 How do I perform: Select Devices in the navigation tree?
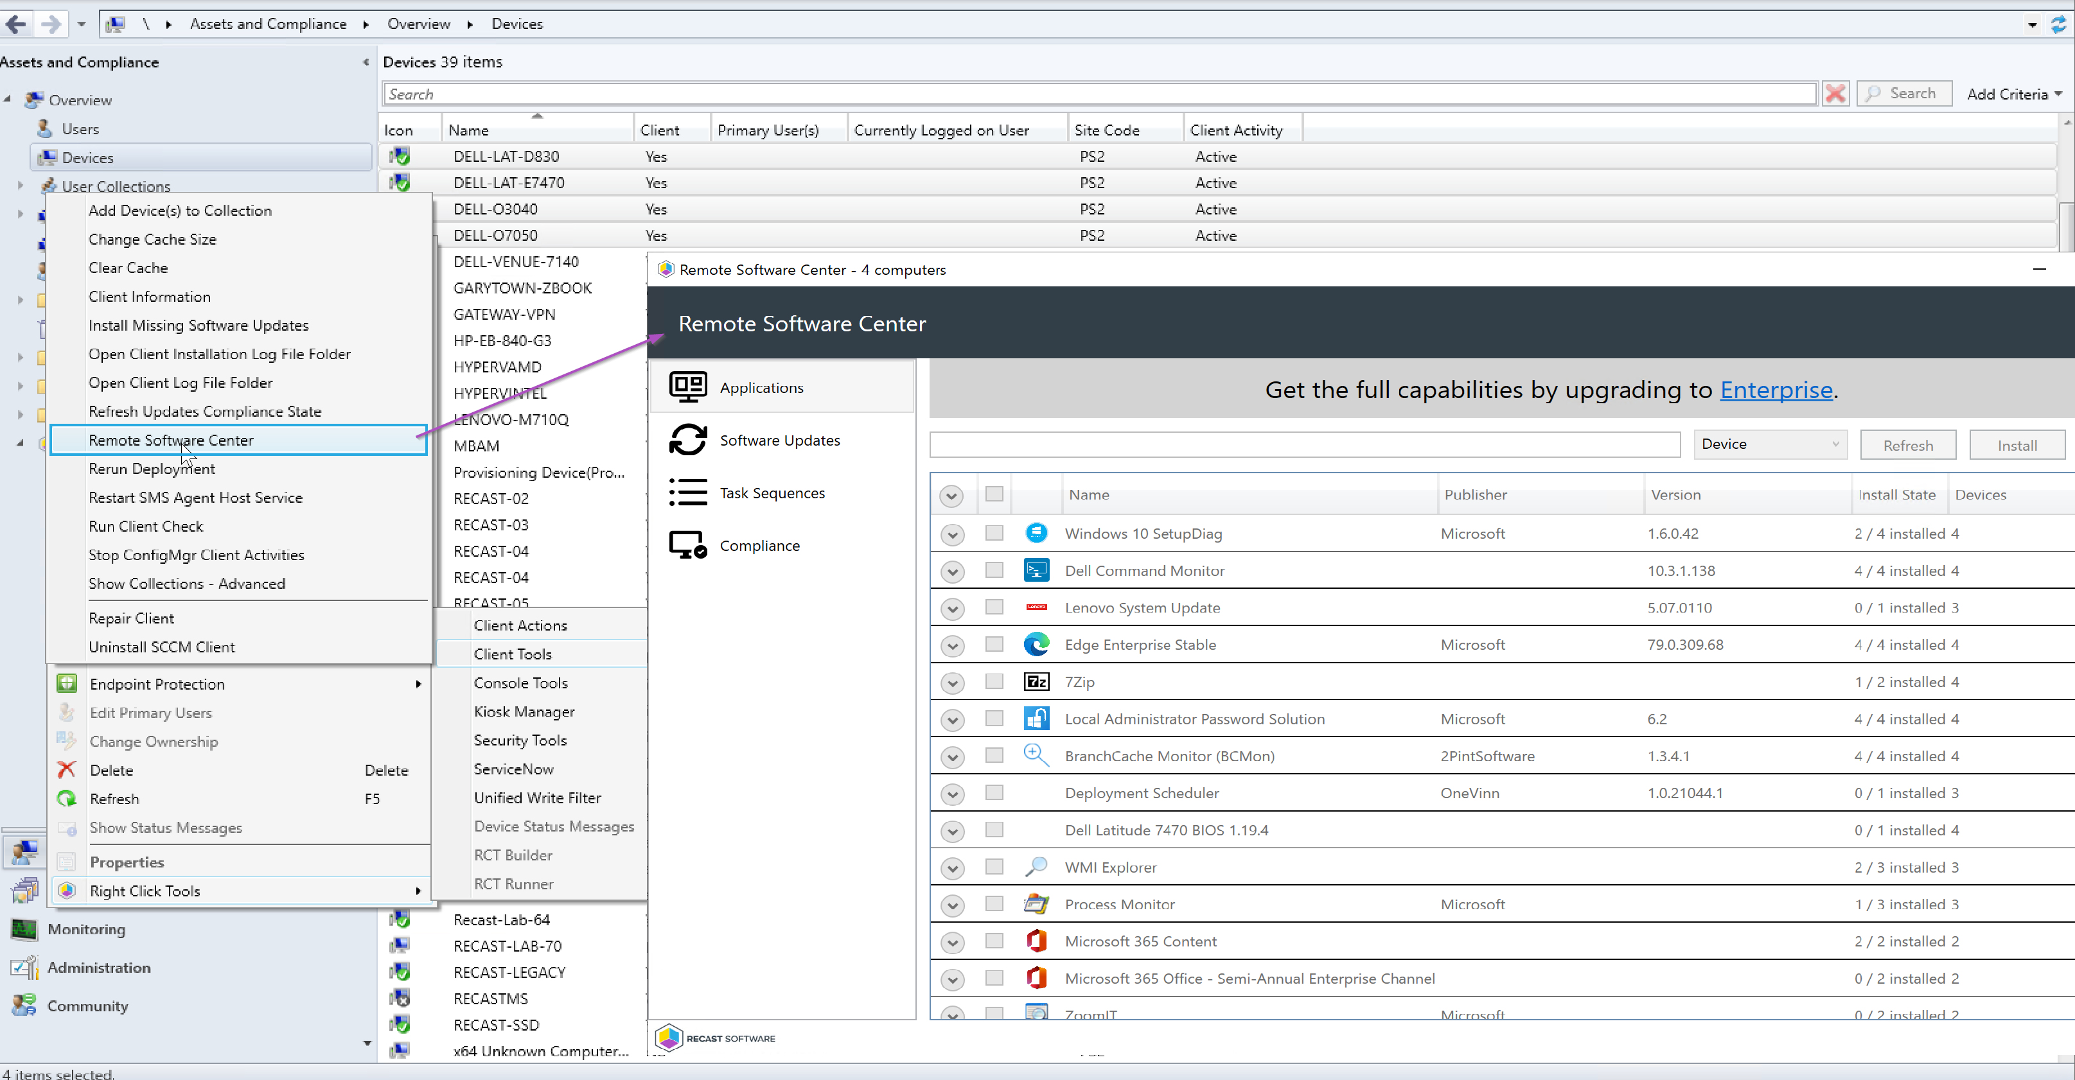click(201, 157)
